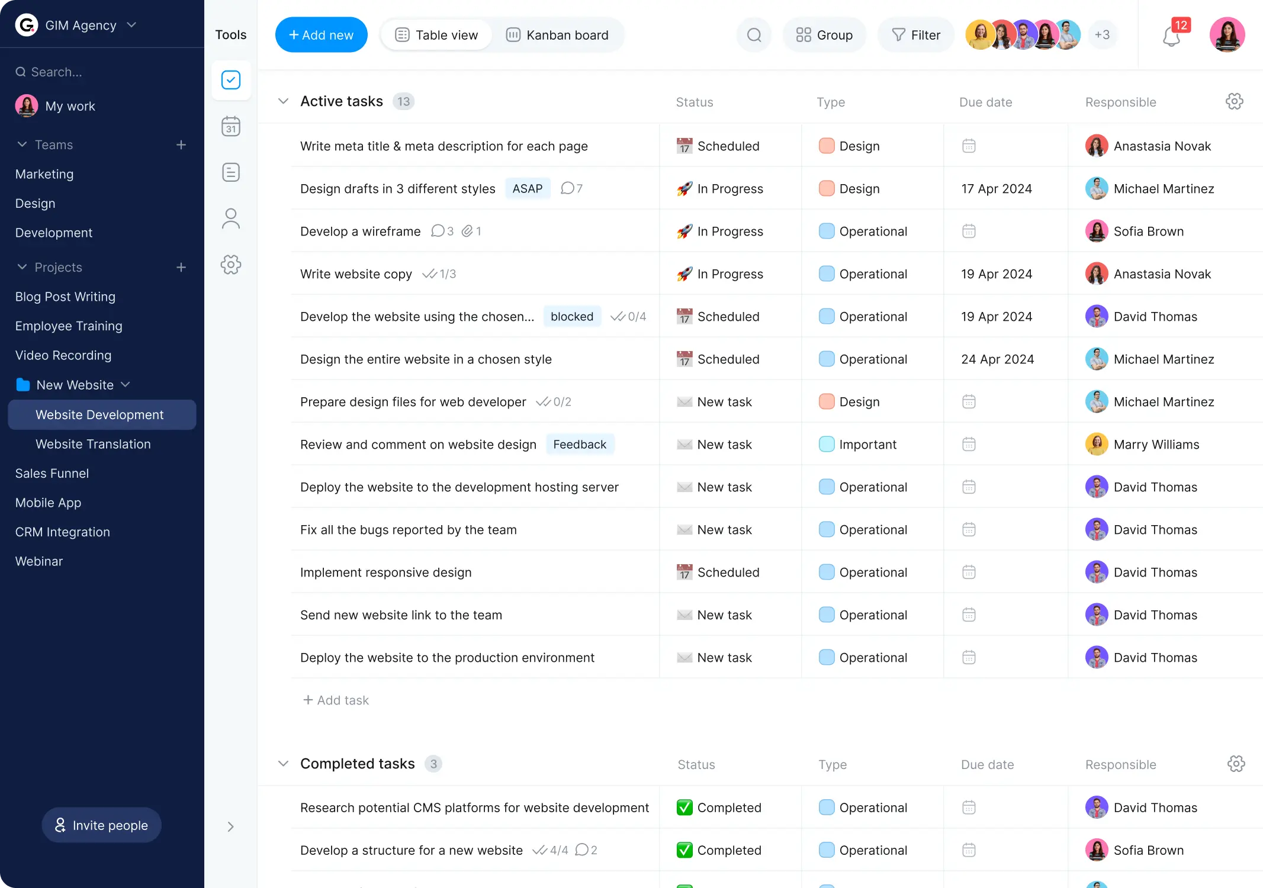Set due date for Write meta title task
Screen dimensions: 1263x888
pos(969,146)
